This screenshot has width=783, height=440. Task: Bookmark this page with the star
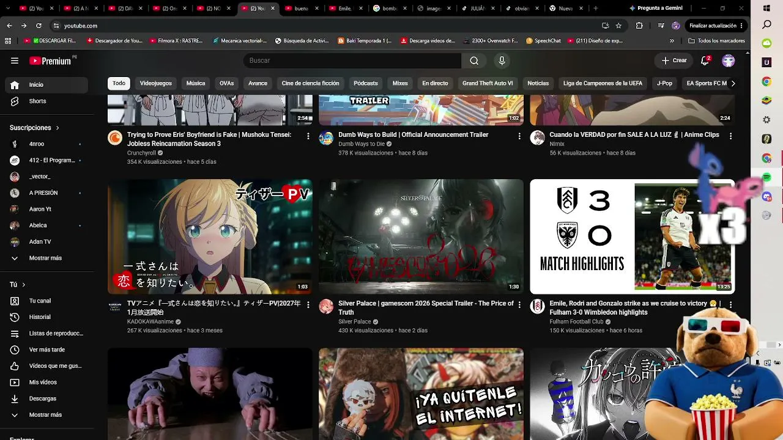click(x=618, y=26)
